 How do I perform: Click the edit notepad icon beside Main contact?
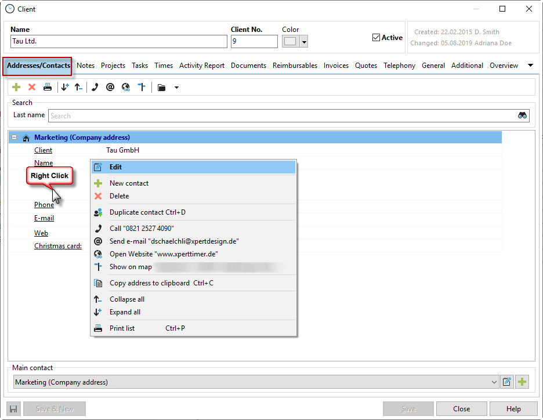pos(507,382)
